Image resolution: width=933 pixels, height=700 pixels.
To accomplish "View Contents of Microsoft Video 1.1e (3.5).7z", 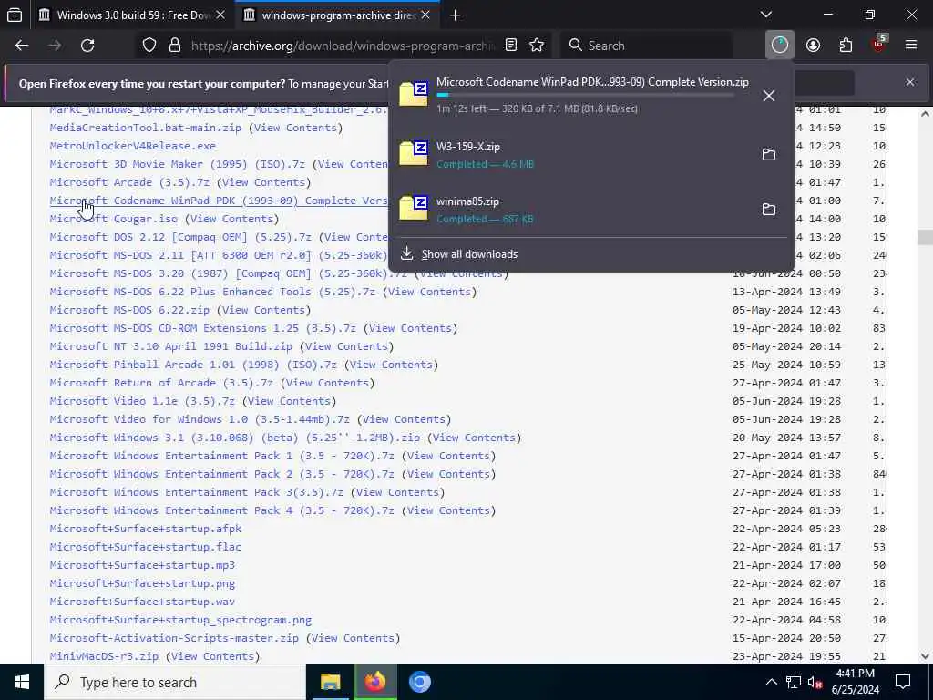I will [x=289, y=401].
